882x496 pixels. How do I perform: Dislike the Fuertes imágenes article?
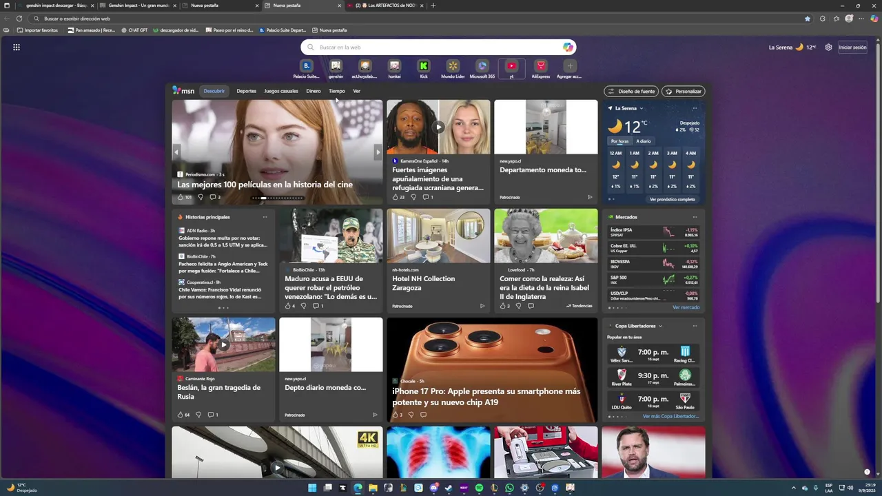pyautogui.click(x=413, y=197)
